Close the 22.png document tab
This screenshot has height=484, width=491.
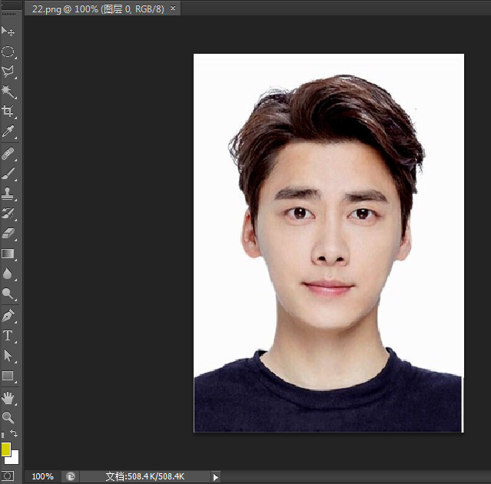[173, 8]
